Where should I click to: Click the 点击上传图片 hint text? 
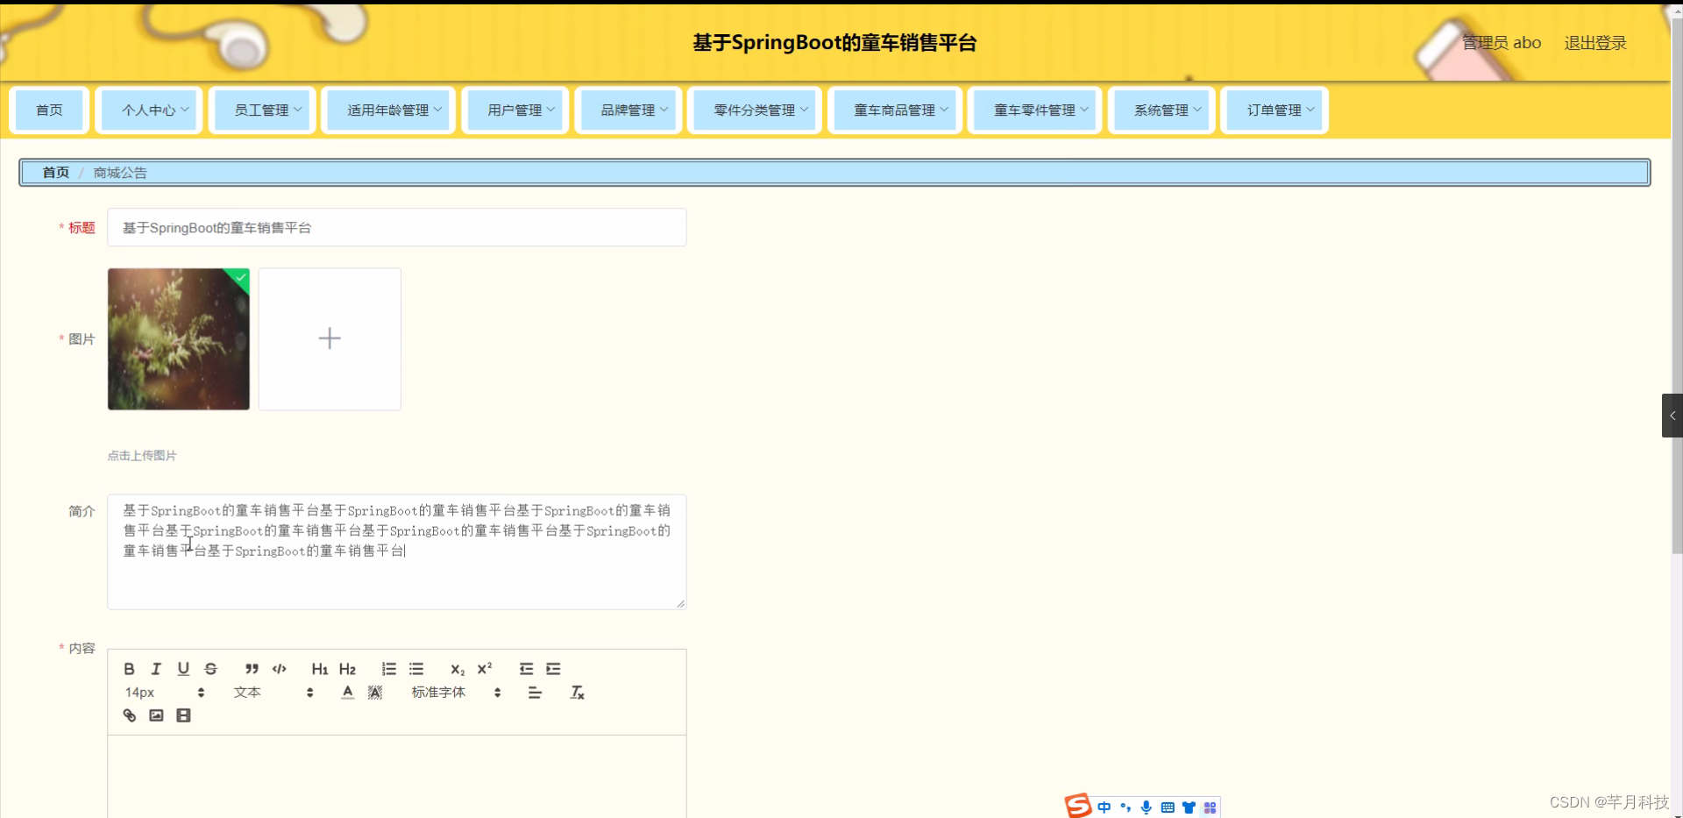[x=142, y=456]
